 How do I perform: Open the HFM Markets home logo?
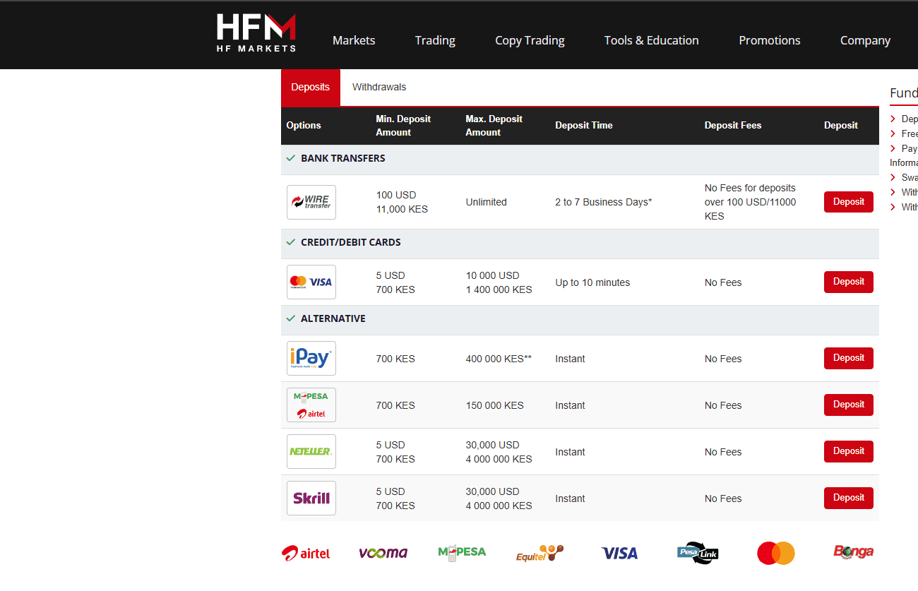(x=256, y=32)
